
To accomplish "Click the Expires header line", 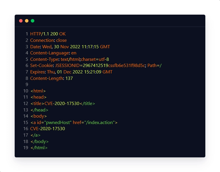I will pyautogui.click(x=71, y=72).
